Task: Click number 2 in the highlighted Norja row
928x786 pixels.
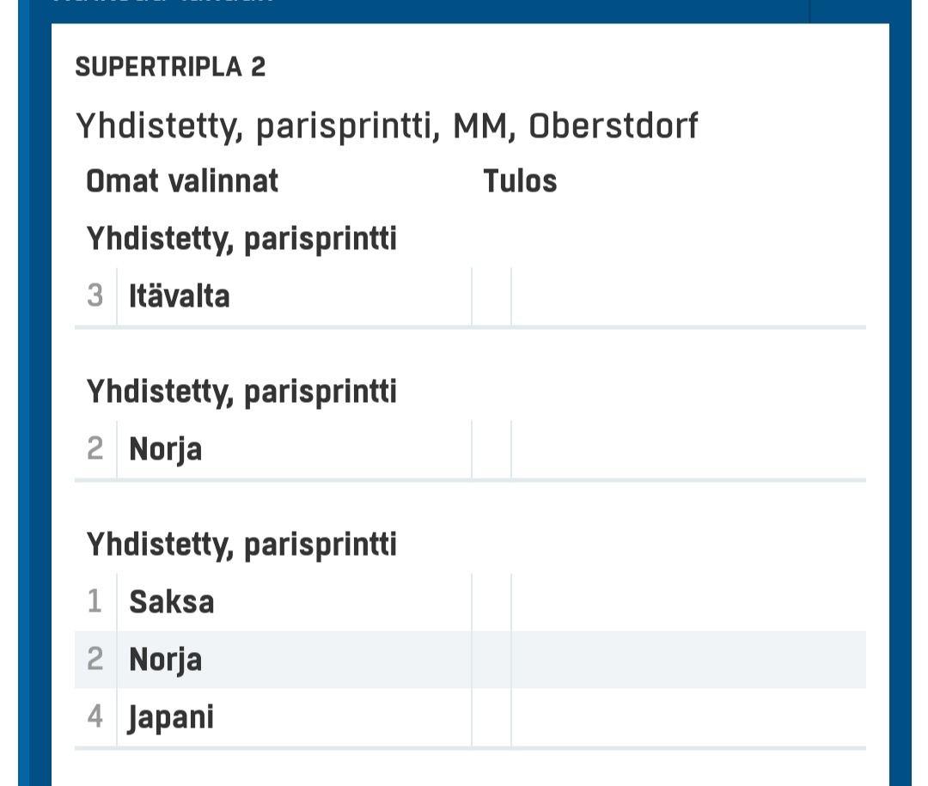Action: point(95,660)
